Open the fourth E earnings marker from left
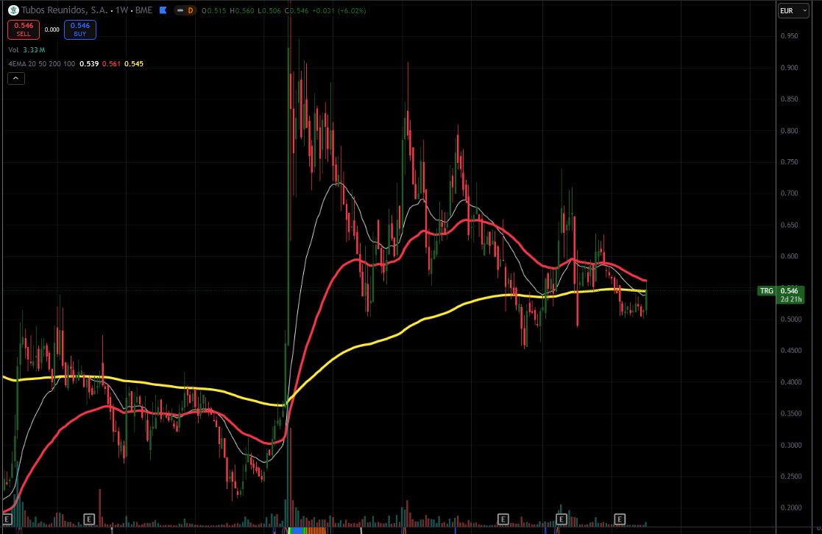The height and width of the screenshot is (534, 822). click(x=561, y=519)
